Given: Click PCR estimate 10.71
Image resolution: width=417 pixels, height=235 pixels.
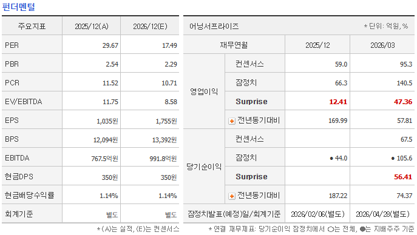Looking at the screenshot, I should click(169, 83).
